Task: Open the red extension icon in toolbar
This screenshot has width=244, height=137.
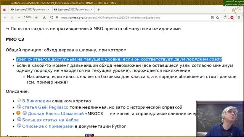Action: [232, 18]
